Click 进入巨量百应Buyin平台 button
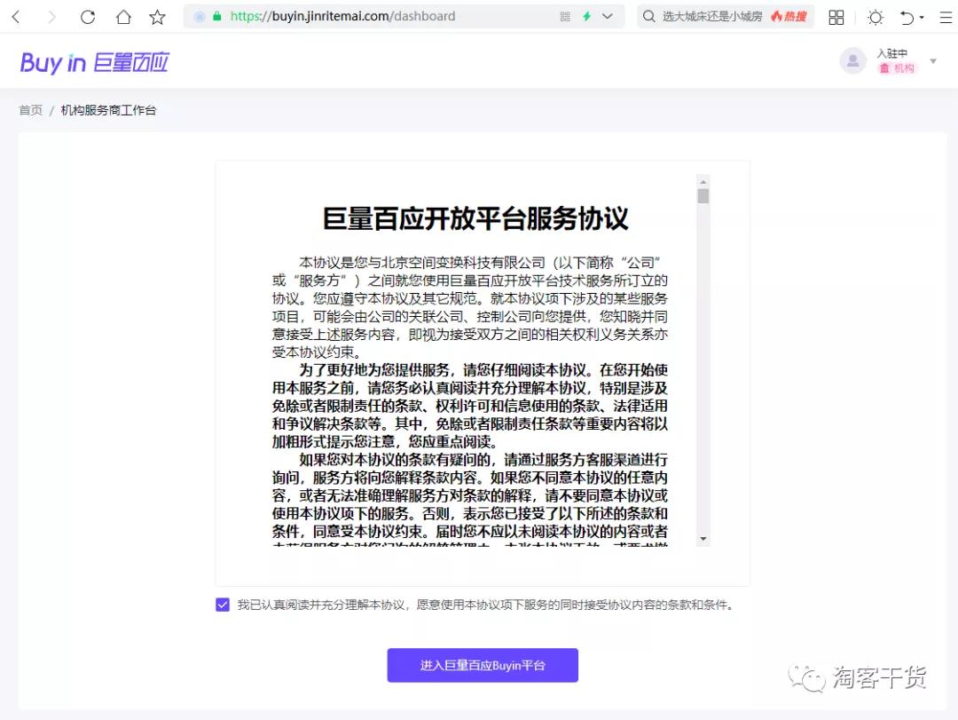This screenshot has width=958, height=720. point(483,665)
